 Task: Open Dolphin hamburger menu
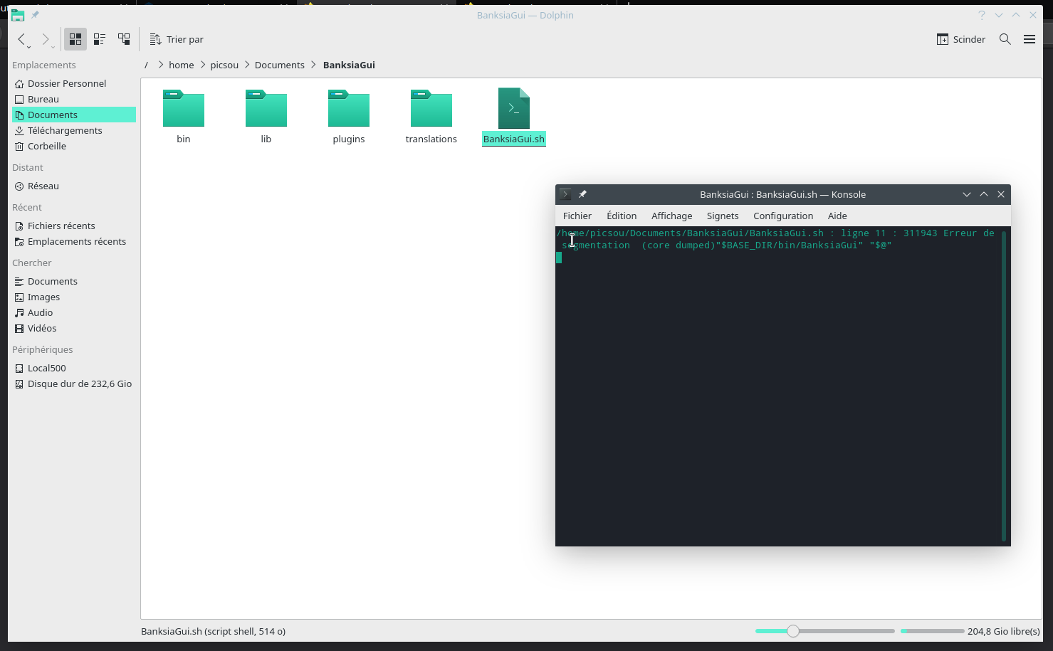pos(1030,39)
